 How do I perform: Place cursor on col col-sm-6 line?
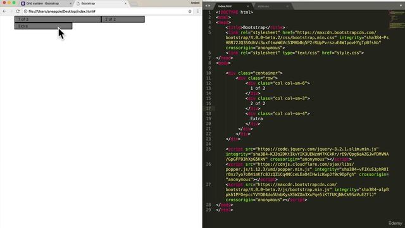pos(277,83)
